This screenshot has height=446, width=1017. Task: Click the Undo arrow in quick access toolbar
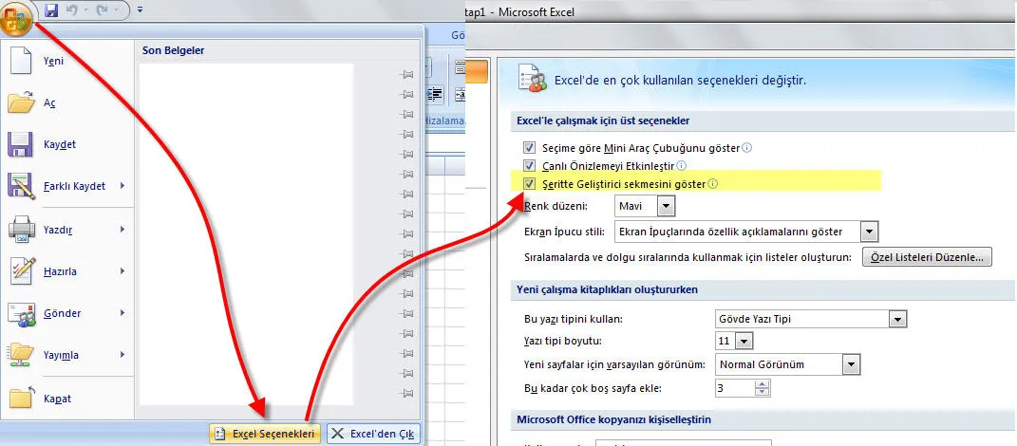click(x=72, y=10)
